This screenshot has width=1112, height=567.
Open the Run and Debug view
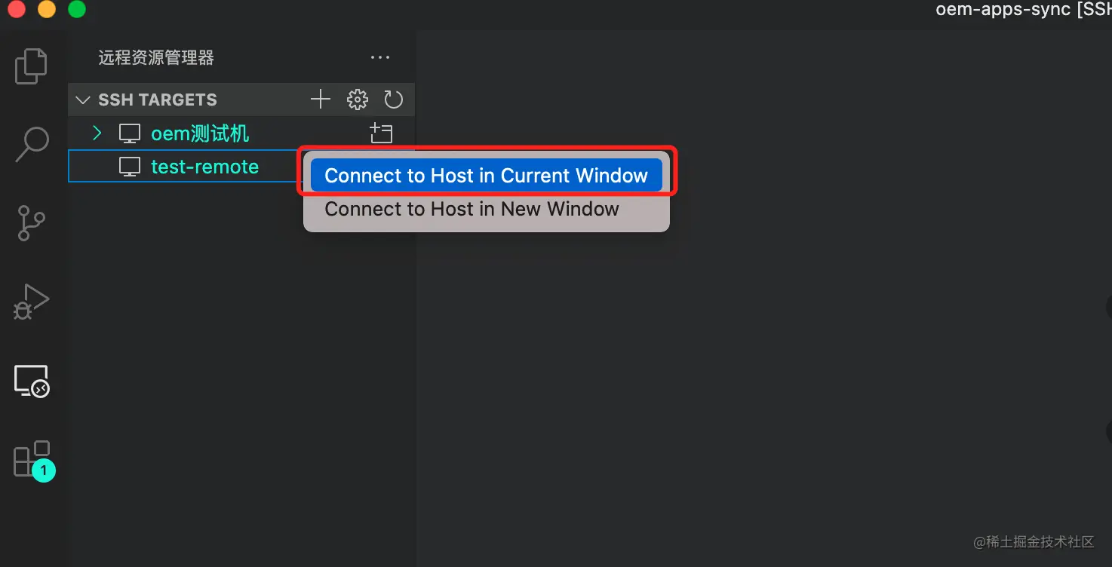pos(32,302)
